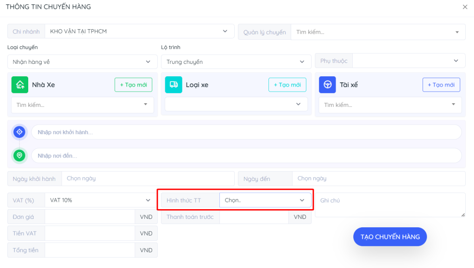The image size is (474, 268).
Task: Click Tạo mới button for Nhà Xe
Action: click(x=133, y=85)
